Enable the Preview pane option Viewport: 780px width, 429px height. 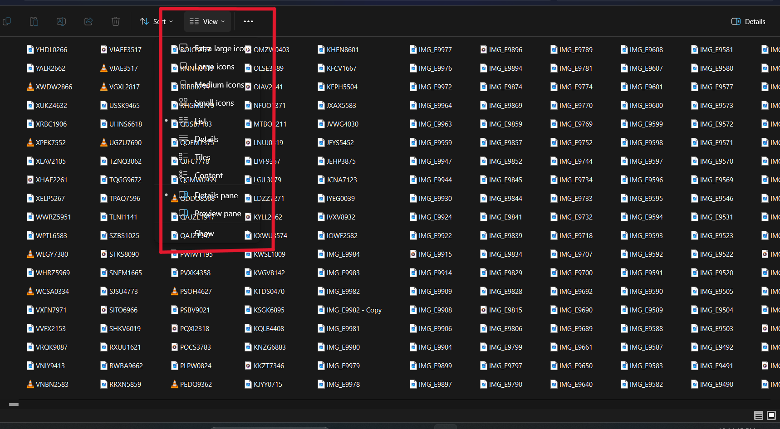click(217, 213)
